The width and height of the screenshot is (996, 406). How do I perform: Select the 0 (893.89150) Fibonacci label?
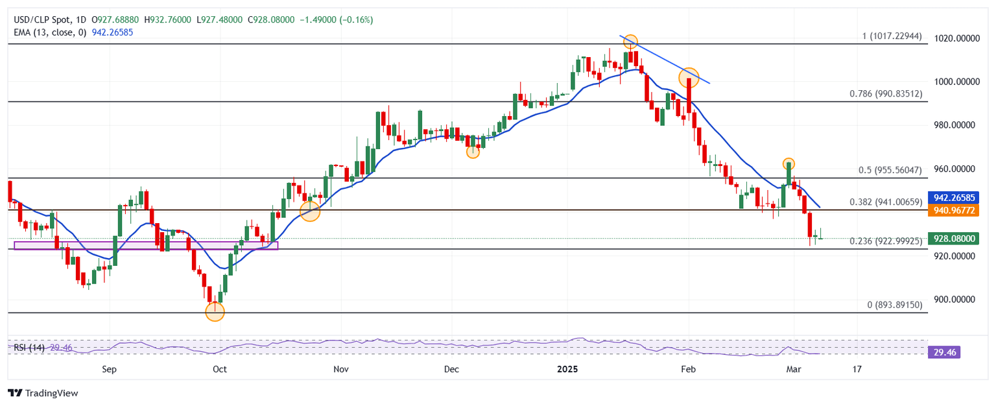pos(892,304)
